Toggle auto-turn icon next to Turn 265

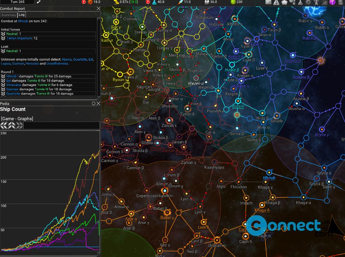coord(39,2)
